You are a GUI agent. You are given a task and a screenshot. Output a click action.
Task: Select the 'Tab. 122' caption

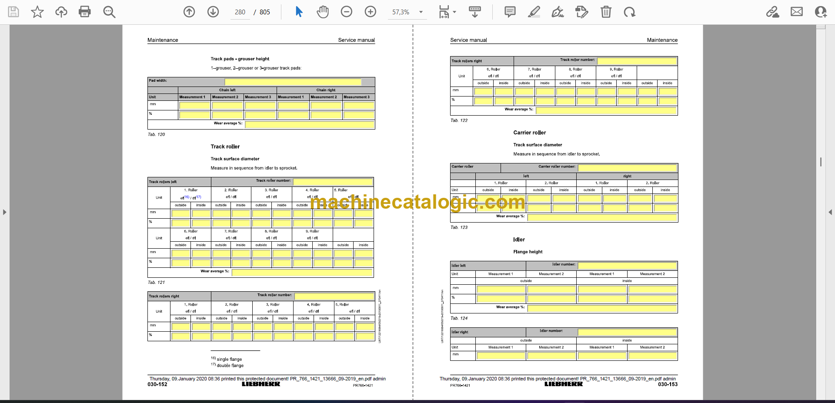point(459,120)
